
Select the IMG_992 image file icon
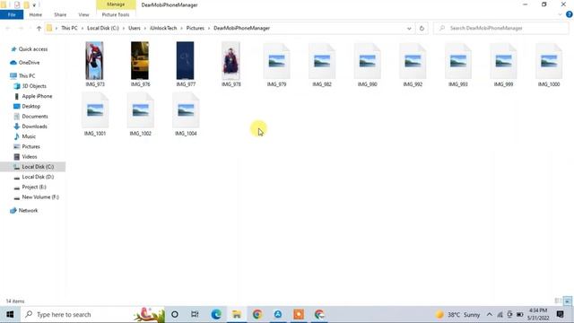coord(413,61)
